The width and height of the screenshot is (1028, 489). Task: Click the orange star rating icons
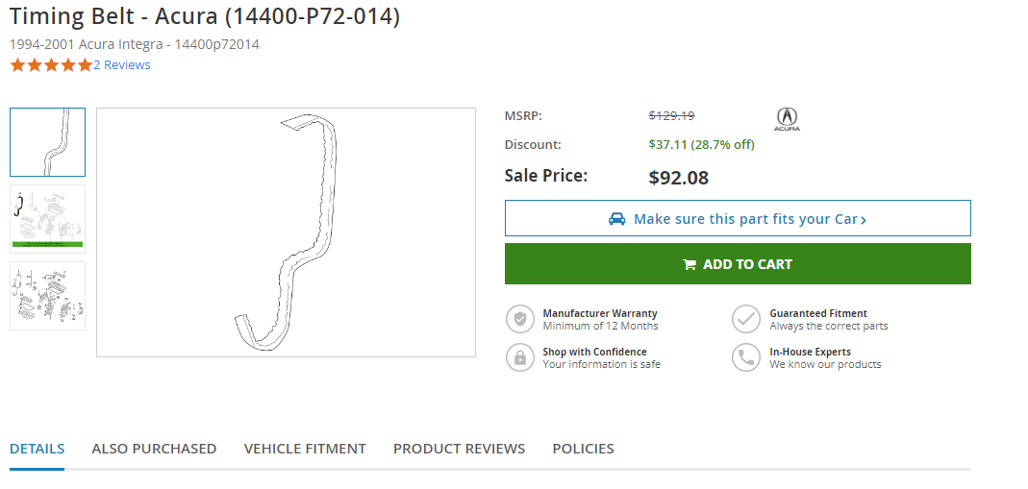point(51,65)
